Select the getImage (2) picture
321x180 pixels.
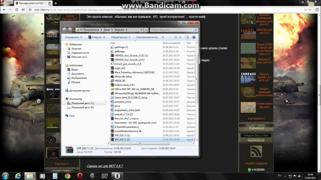[x=121, y=47]
